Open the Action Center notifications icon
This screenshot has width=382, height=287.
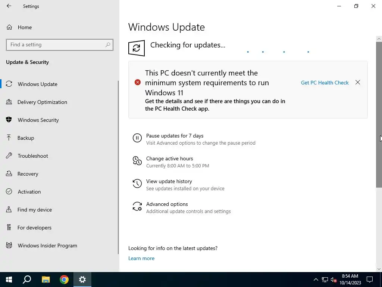(x=370, y=280)
